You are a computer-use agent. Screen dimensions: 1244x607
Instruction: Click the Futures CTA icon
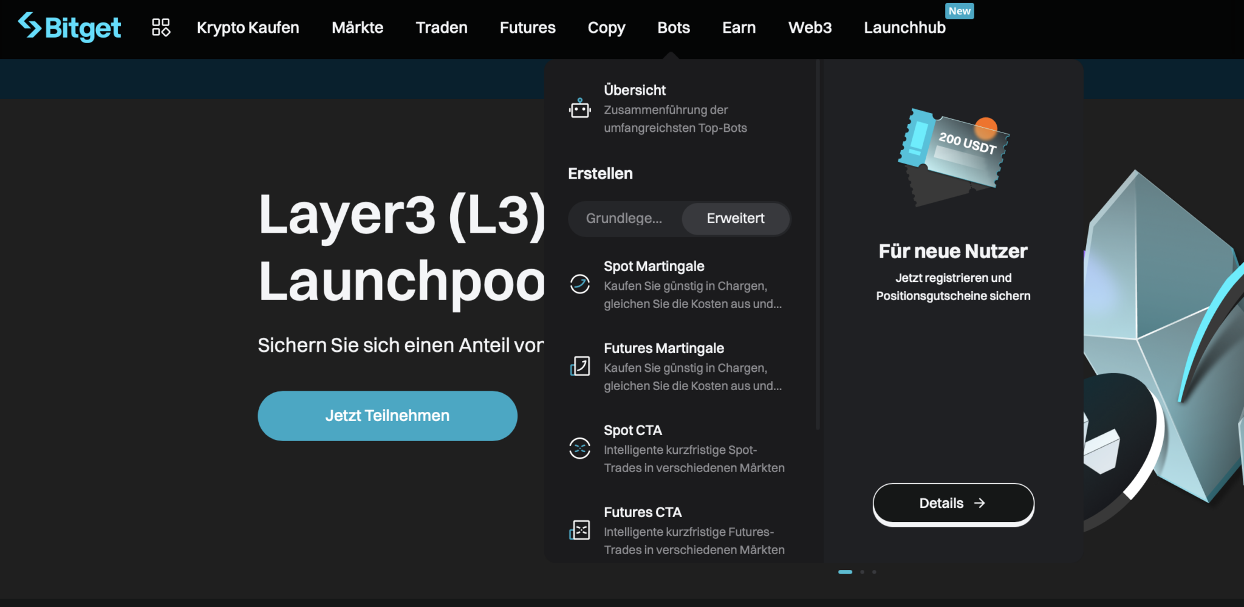pyautogui.click(x=579, y=530)
